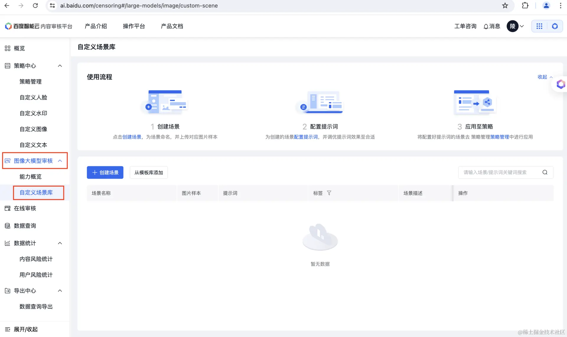Viewport: 567px width, 337px height.
Task: Open browser extensions puzzle icon
Action: (525, 6)
